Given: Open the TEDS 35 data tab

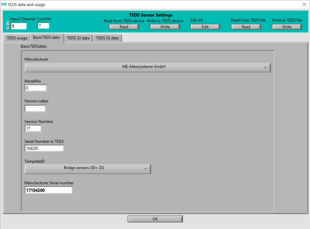Looking at the screenshot, I should click(x=107, y=38).
